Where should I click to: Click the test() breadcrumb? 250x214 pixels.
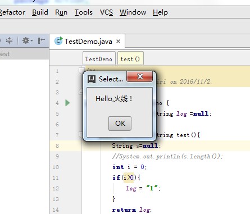pyautogui.click(x=130, y=59)
